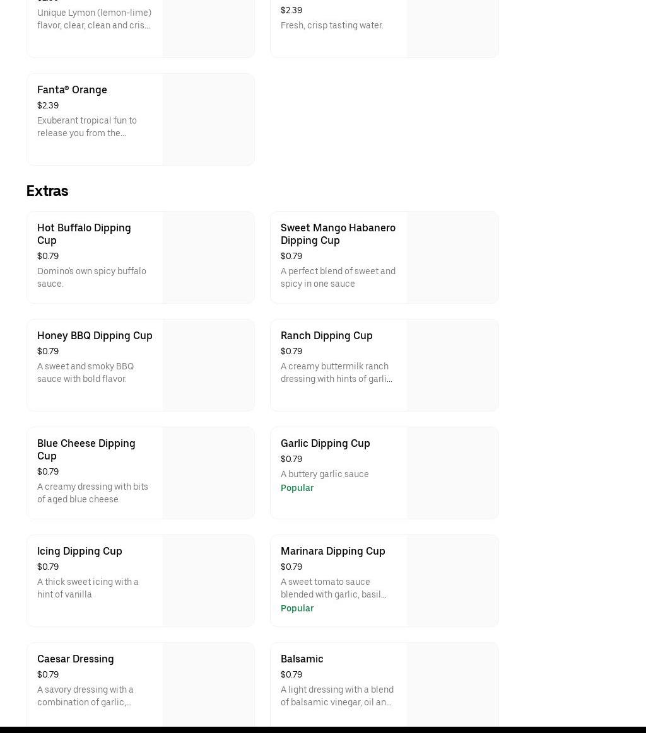This screenshot has height=733, width=646.
Task: Click Fanta Orange image placeholder
Action: (209, 119)
